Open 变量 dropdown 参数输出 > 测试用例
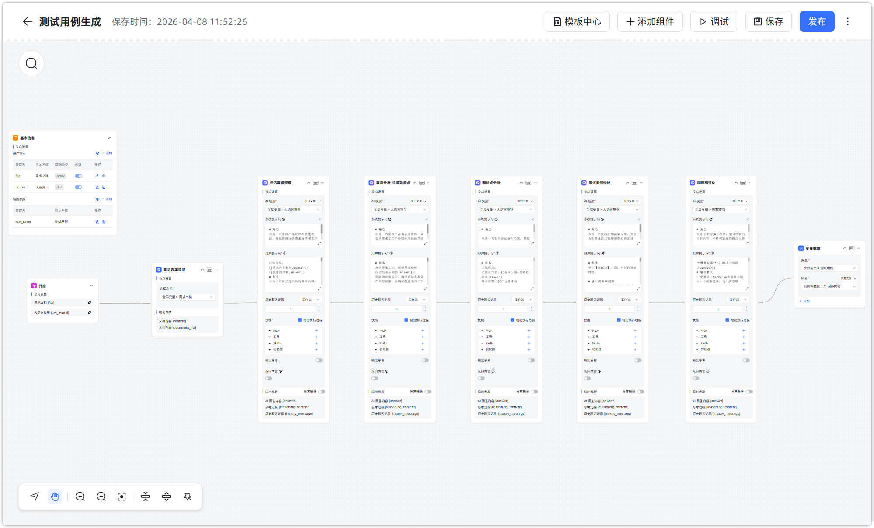 (x=829, y=268)
